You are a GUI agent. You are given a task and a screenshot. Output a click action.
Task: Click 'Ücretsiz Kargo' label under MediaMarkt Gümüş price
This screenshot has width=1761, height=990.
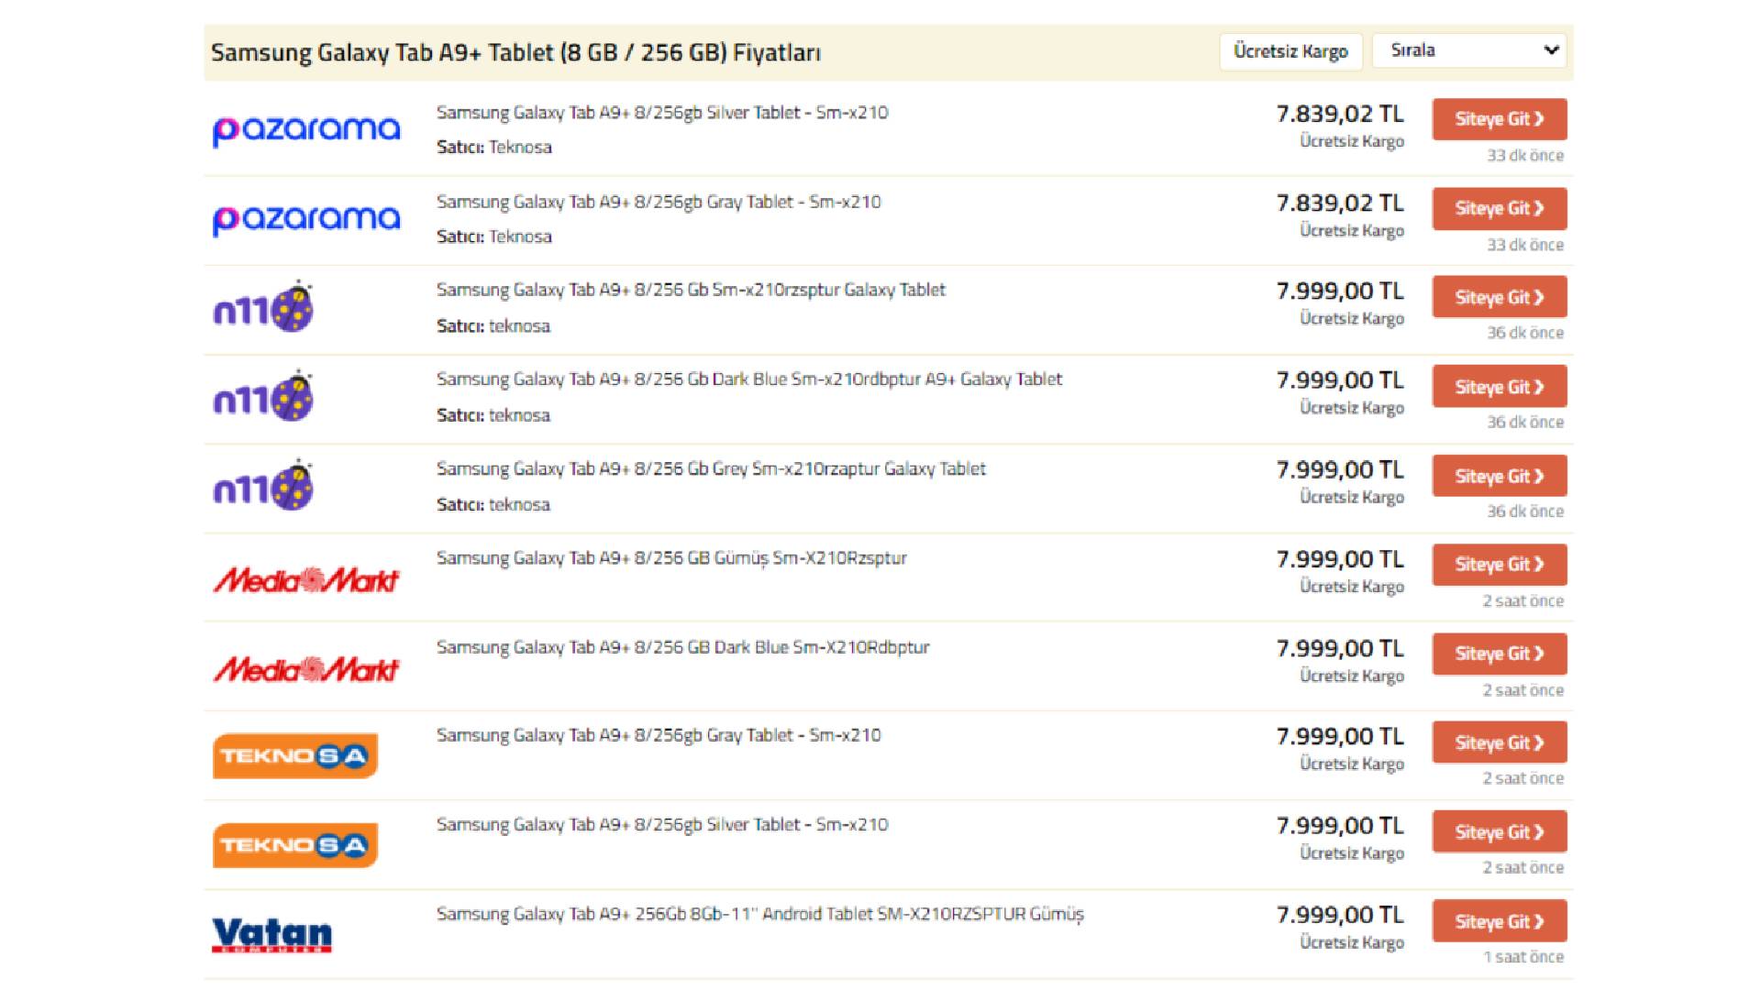tap(1352, 587)
